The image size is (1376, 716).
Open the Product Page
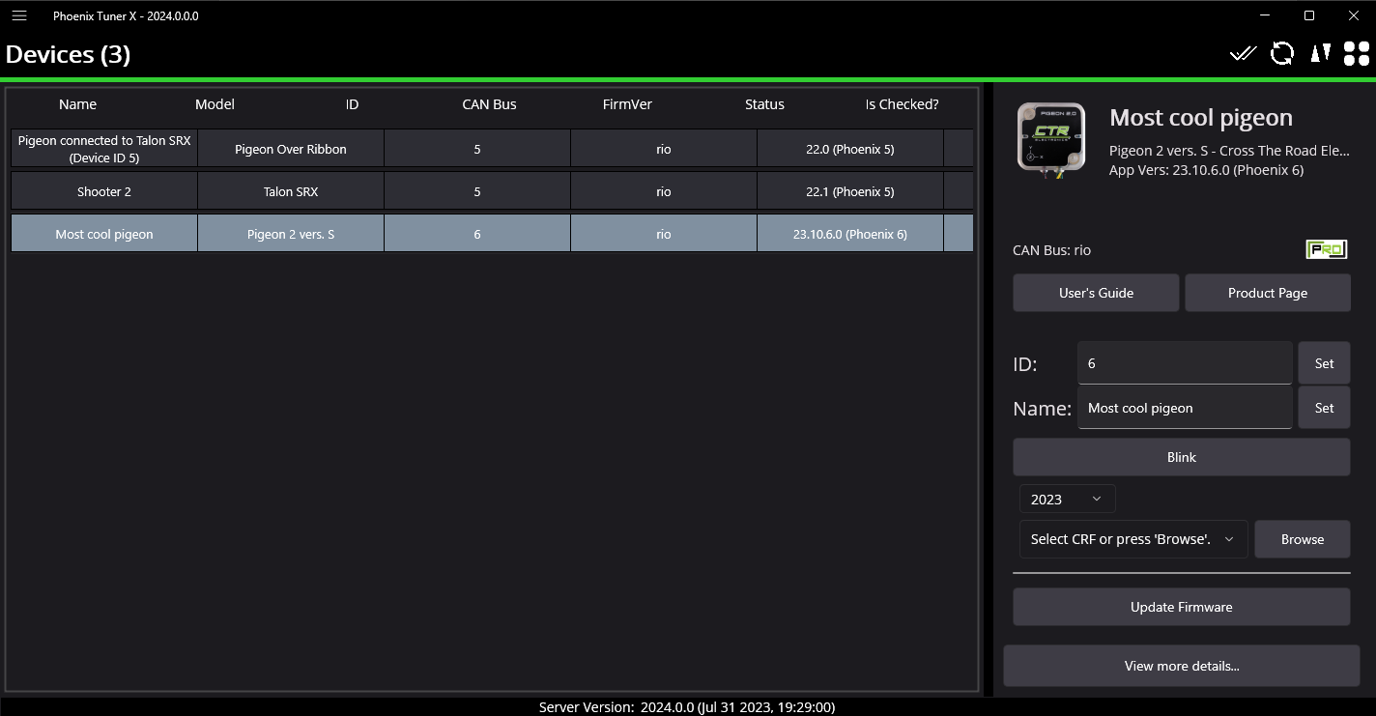tap(1268, 293)
